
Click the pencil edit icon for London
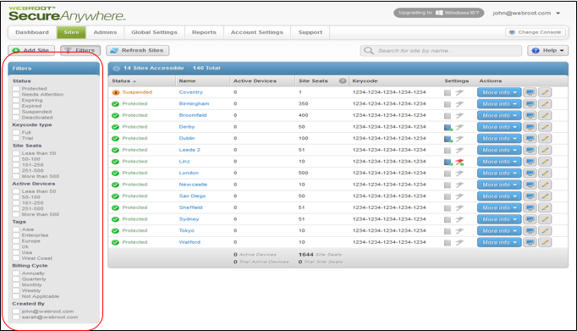pyautogui.click(x=545, y=173)
